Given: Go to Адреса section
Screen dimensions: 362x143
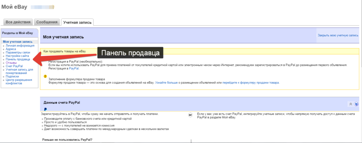Looking at the screenshot, I should click(11, 49).
